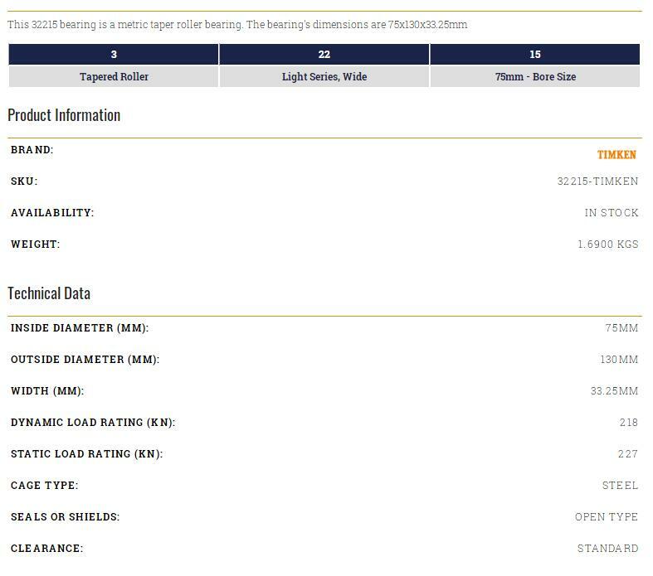The height and width of the screenshot is (576, 653).
Task: Click the STANDARD clearance value
Action: [607, 549]
